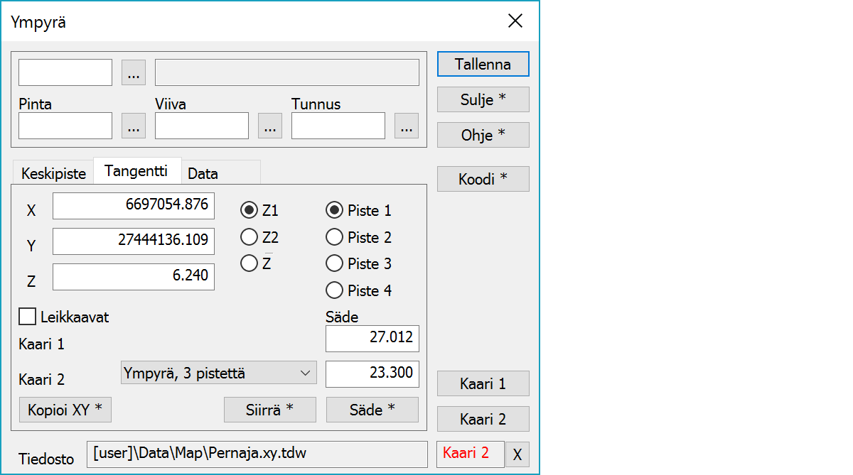The width and height of the screenshot is (853, 475).
Task: Select Piste 2 radio button
Action: pyautogui.click(x=333, y=237)
